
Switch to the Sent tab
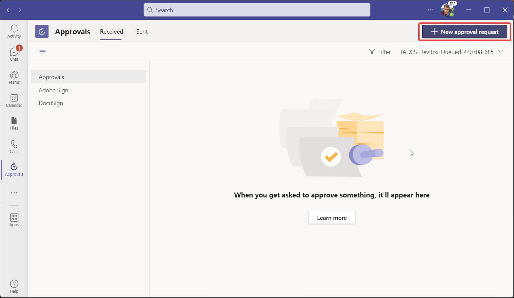(142, 32)
